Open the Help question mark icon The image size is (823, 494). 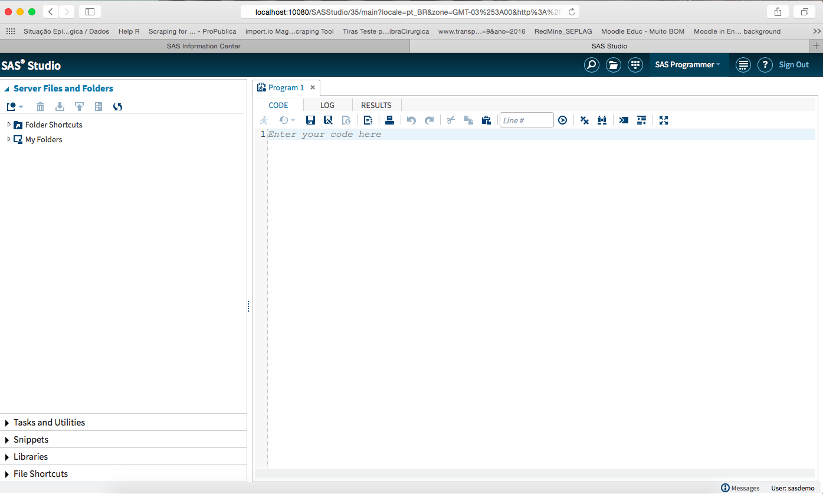[765, 65]
